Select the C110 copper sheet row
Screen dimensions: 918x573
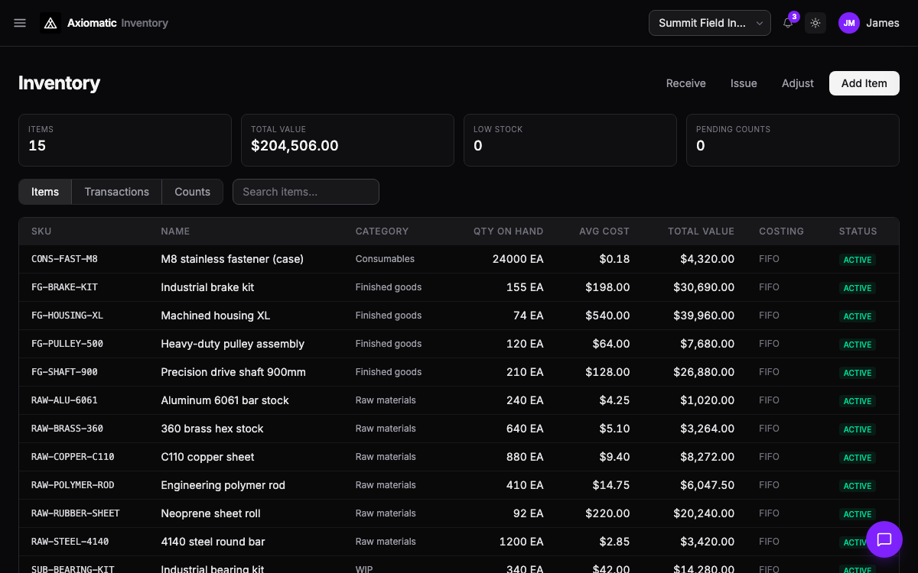point(207,457)
